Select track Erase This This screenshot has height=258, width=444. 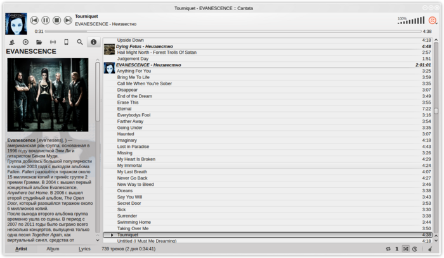pyautogui.click(x=268, y=102)
